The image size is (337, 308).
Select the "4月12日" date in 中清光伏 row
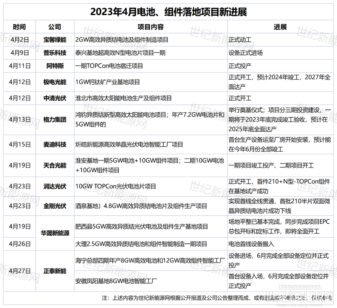click(x=20, y=98)
